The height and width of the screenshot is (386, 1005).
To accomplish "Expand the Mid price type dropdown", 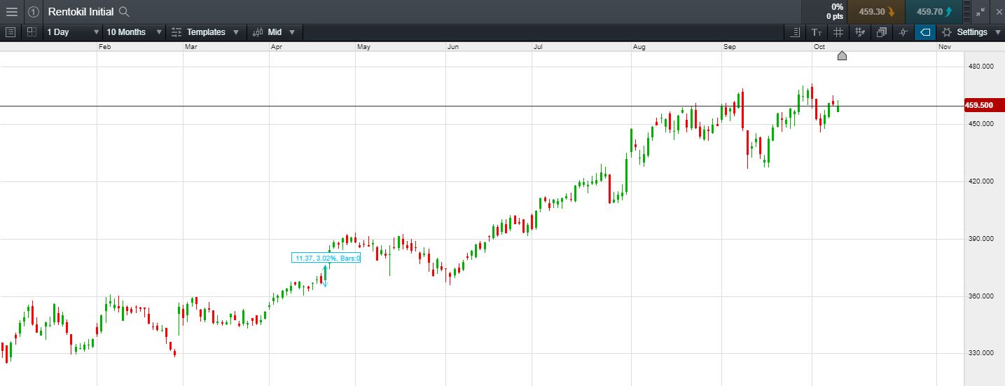I will click(x=274, y=32).
